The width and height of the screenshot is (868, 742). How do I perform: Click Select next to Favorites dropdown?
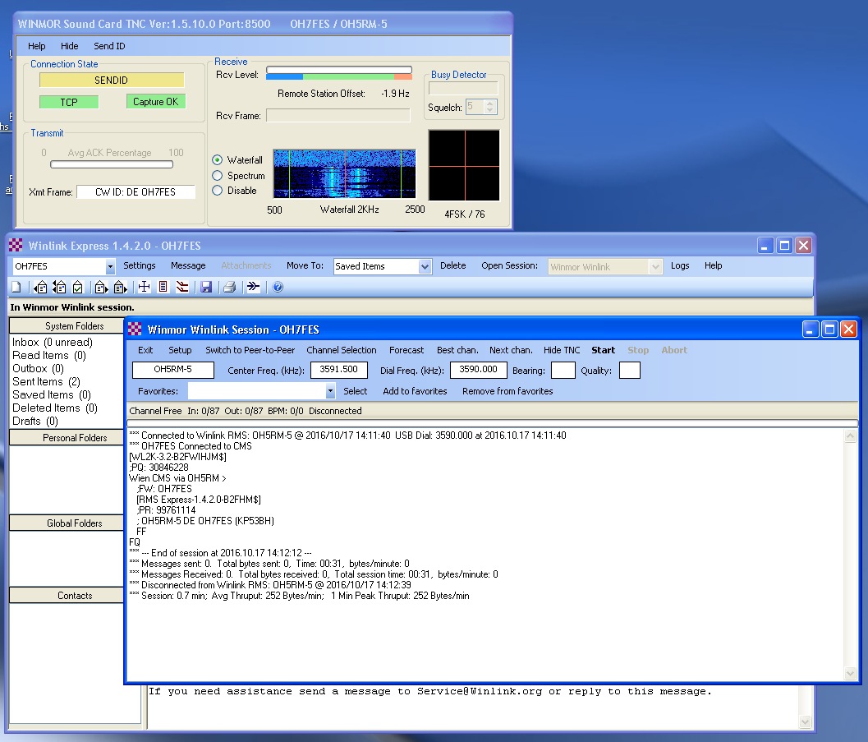tap(355, 391)
